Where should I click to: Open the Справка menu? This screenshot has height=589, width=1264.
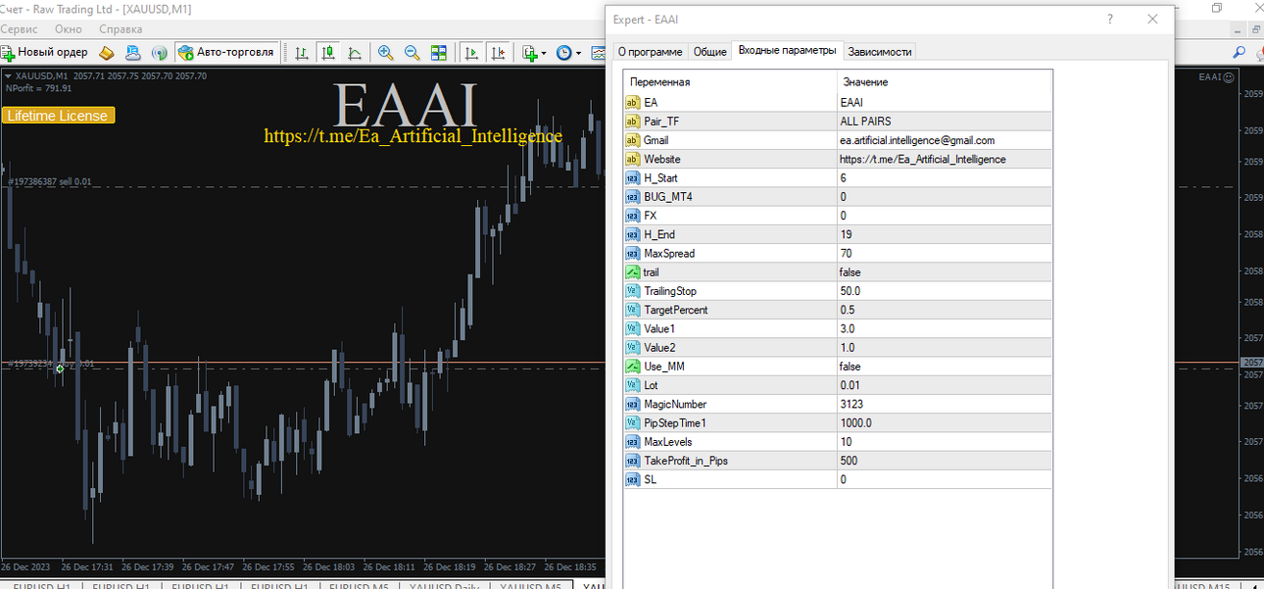tap(121, 29)
